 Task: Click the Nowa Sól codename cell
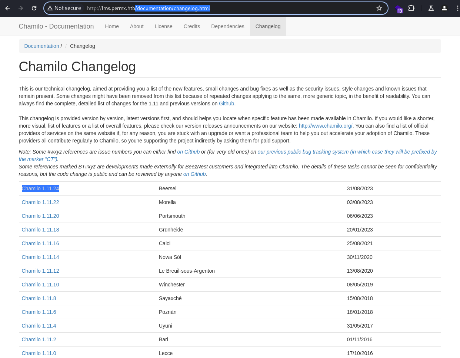(170, 257)
